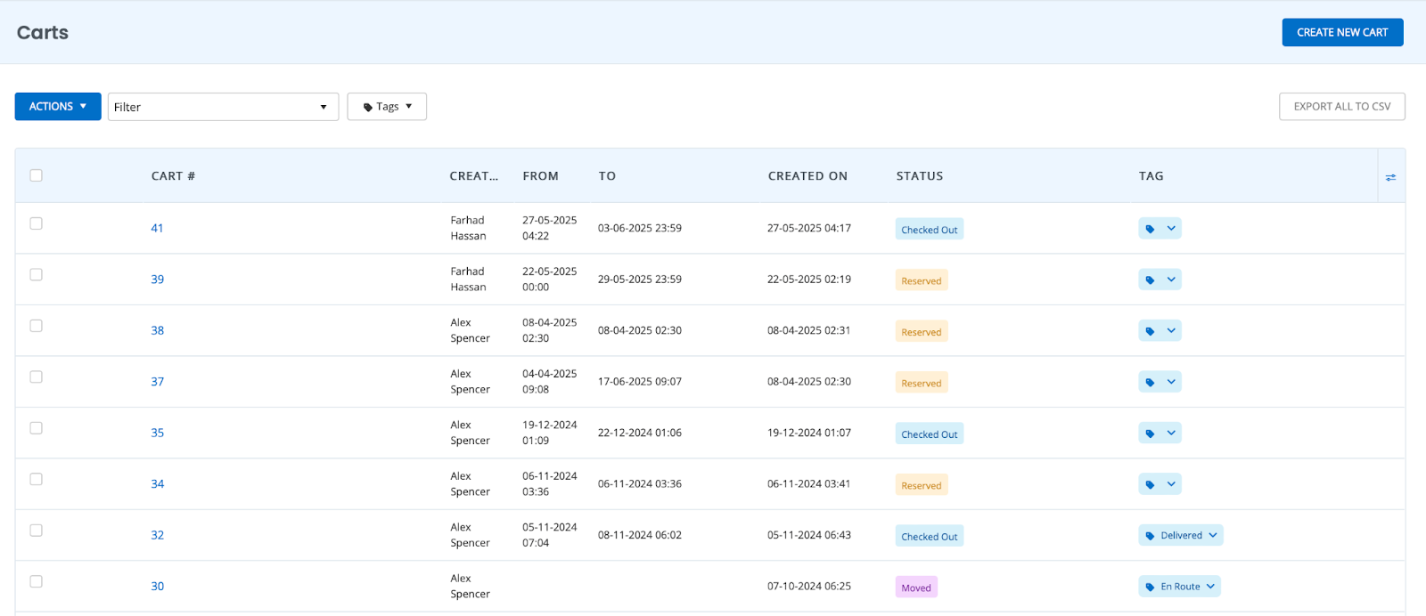This screenshot has width=1426, height=616.
Task: Open cart number 38 link
Action: [x=157, y=331]
